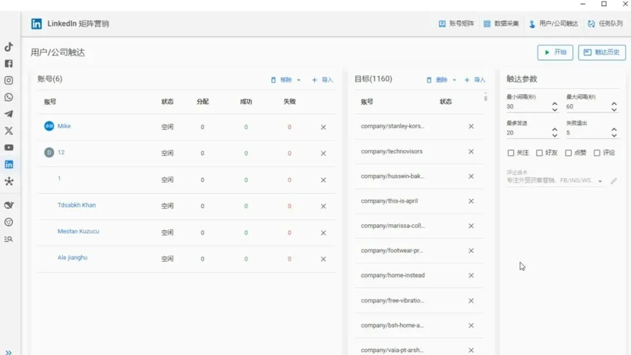631x355 pixels.
Task: Open Instagram module in sidebar
Action: point(8,81)
